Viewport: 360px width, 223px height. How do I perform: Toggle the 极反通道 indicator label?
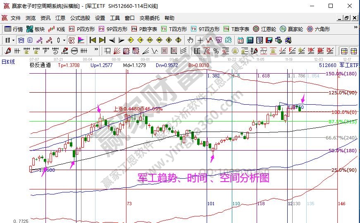[40, 65]
